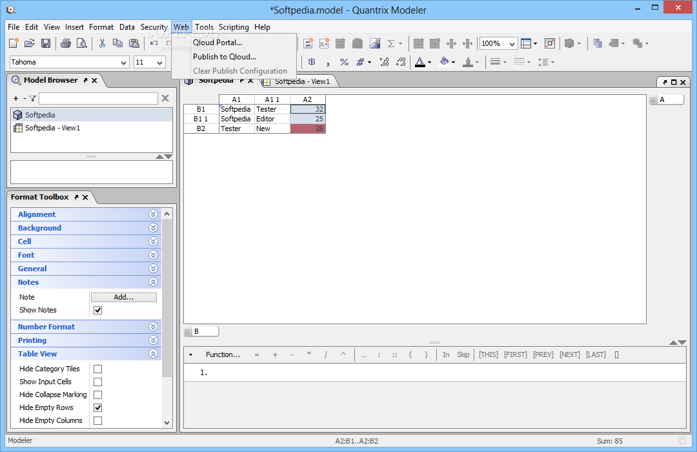697x452 pixels.
Task: Uncheck Hide Empty Rows checkbox
Action: click(x=98, y=407)
